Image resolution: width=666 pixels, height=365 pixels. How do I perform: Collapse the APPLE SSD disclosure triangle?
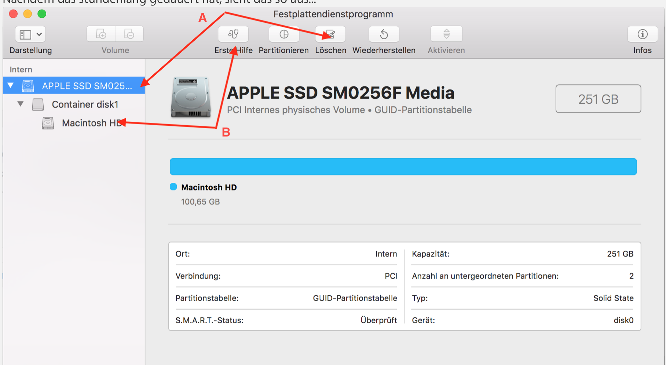(x=11, y=85)
